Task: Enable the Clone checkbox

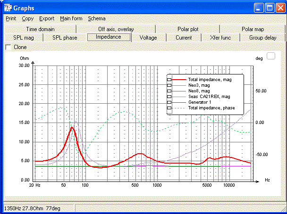Action: point(8,47)
